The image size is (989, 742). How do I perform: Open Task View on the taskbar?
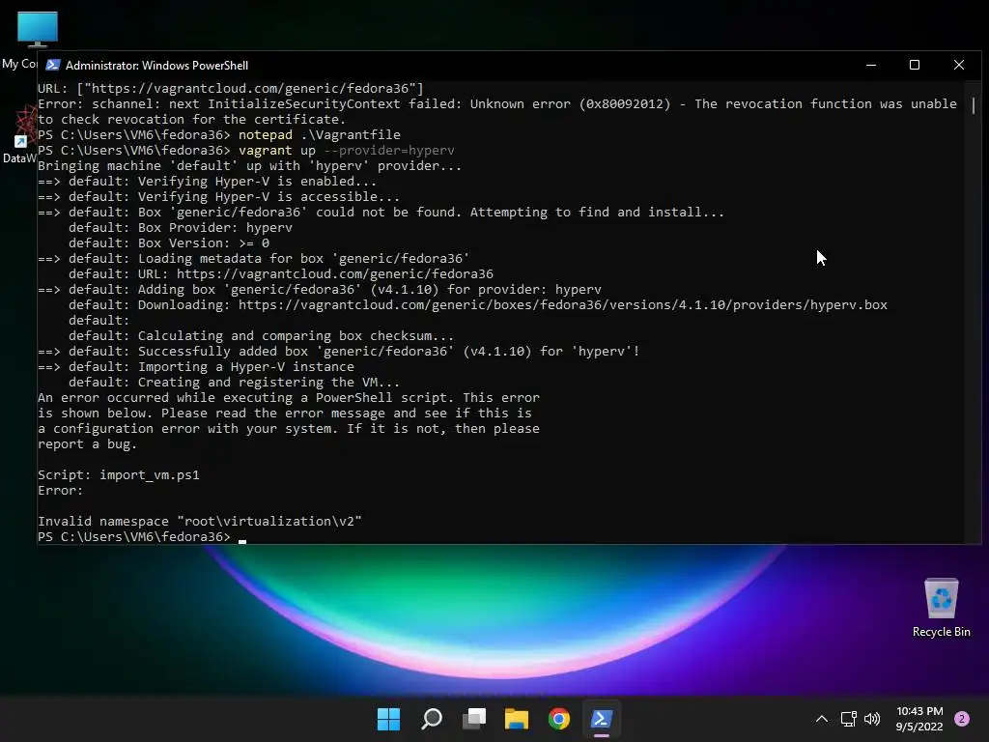473,719
